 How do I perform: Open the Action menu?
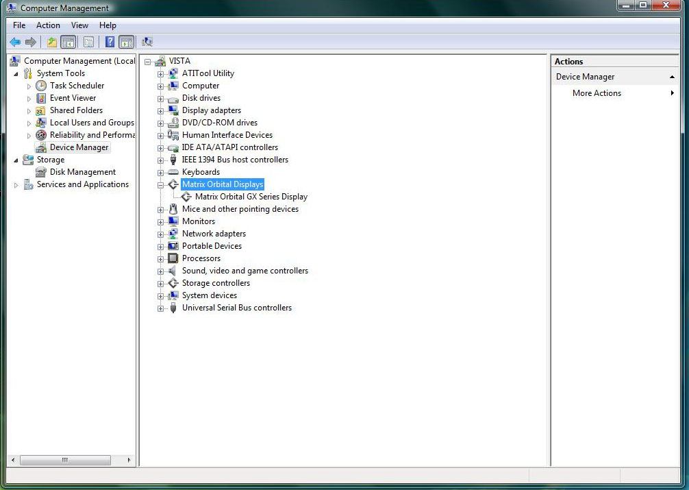[x=49, y=25]
